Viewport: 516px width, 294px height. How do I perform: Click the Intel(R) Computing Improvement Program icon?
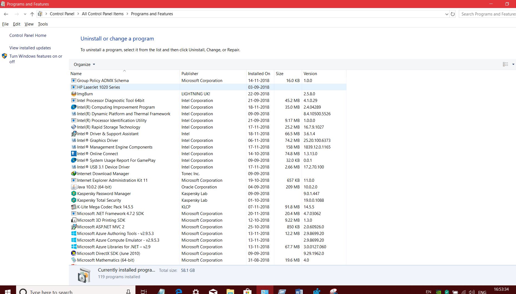click(x=74, y=107)
